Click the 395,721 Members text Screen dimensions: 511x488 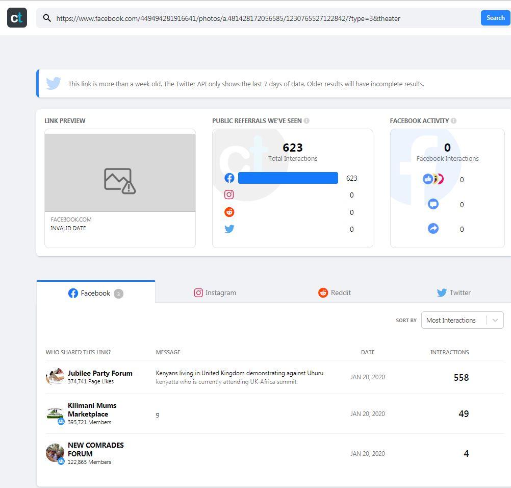89,422
